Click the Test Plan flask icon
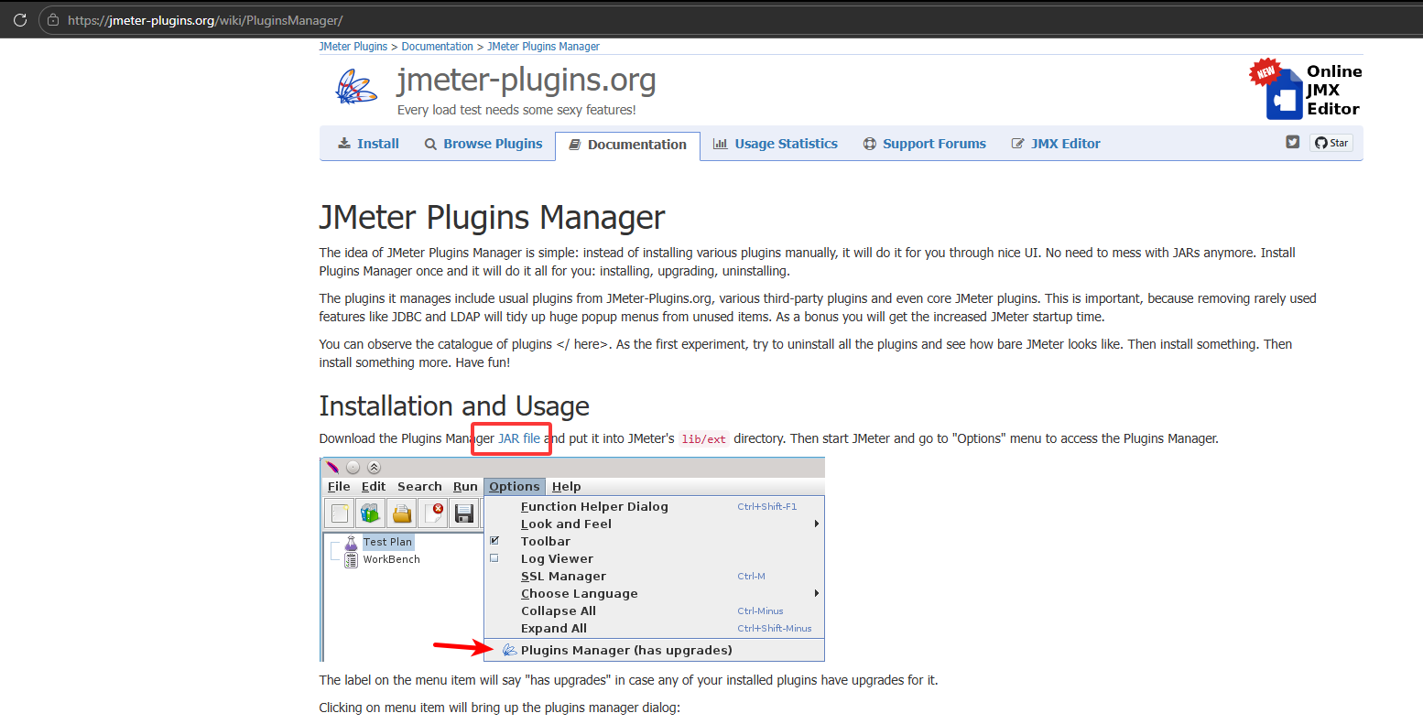 pos(351,542)
